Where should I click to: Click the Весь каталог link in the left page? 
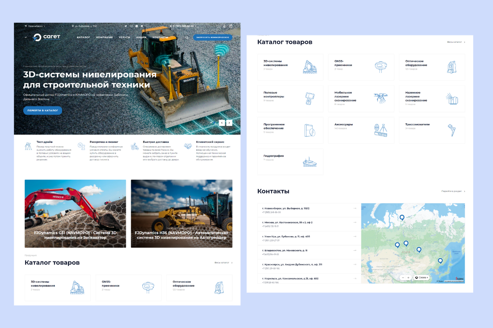tap(223, 262)
